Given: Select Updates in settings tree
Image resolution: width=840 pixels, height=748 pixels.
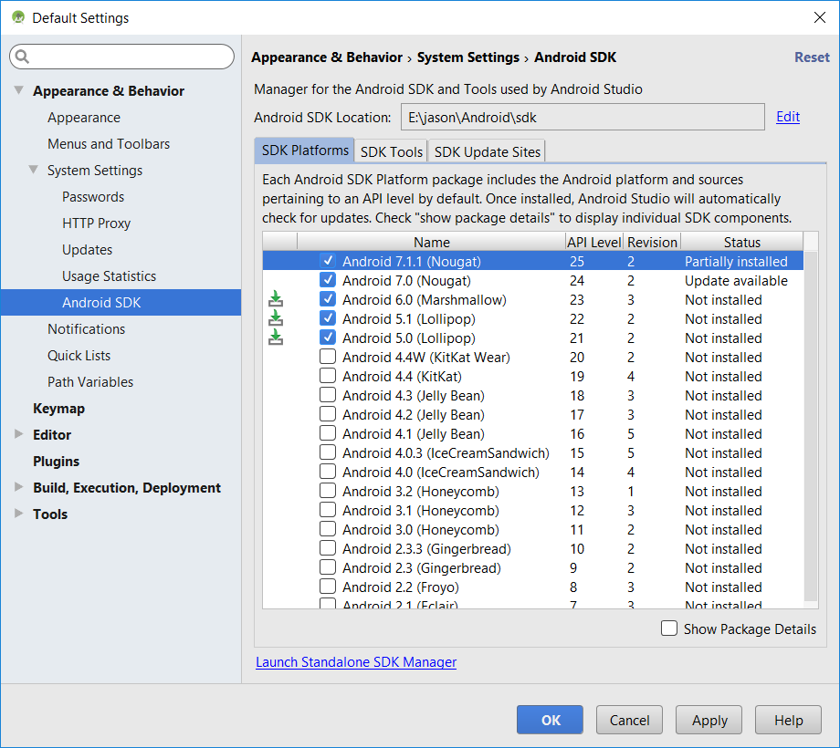Looking at the screenshot, I should (87, 249).
